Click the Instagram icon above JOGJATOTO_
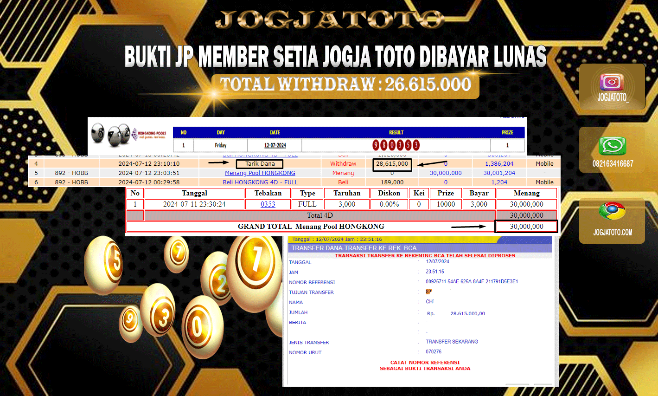 [612, 82]
